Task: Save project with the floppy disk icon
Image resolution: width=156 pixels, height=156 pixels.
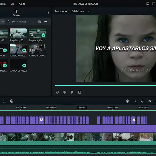Action: click(154, 4)
